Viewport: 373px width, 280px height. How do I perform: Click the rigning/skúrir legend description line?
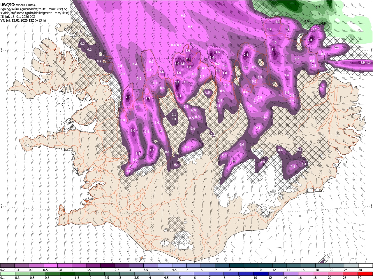(x=34, y=9)
